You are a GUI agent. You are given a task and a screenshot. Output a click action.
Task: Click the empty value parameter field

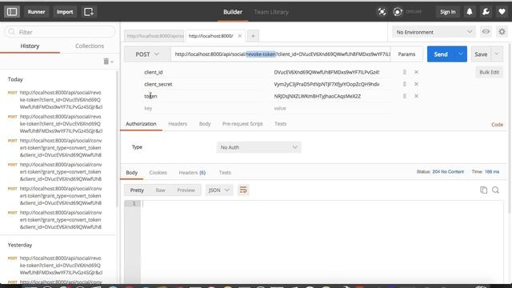coord(331,108)
